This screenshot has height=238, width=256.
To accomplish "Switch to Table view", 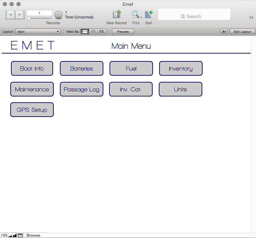I will pos(102,32).
